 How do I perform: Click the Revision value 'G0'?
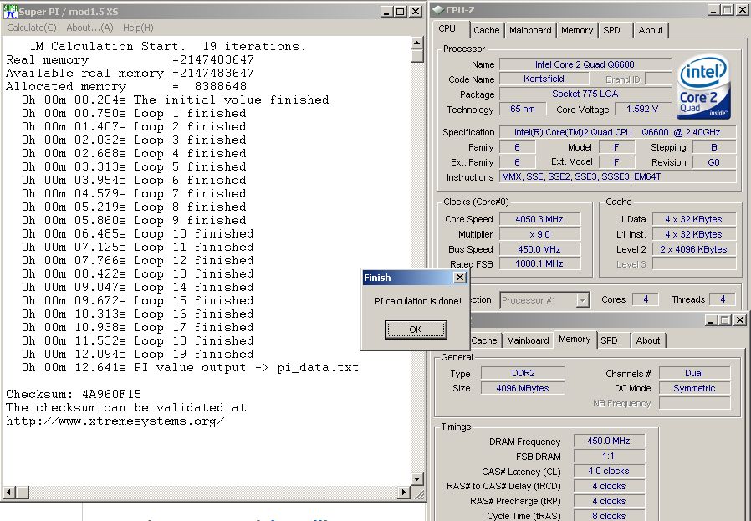point(713,162)
